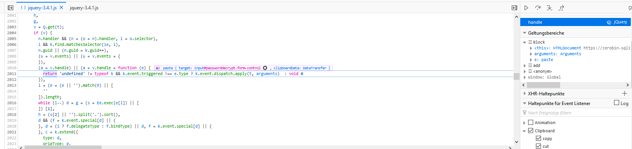The image size is (632, 149).
Task: Collapse the Block scope
Action: click(525, 42)
